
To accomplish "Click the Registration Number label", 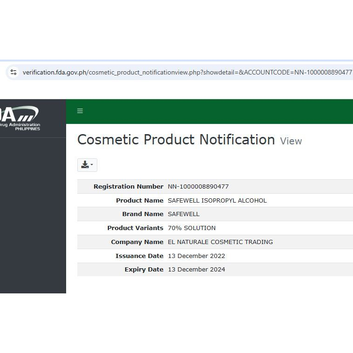I will (x=128, y=186).
